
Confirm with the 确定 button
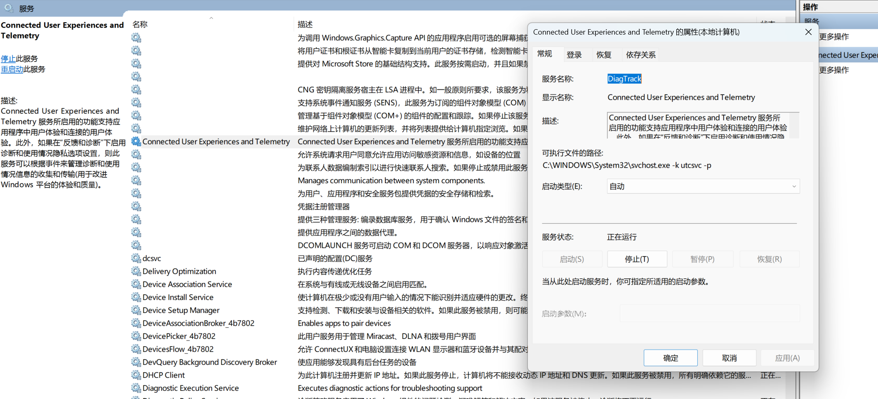[671, 358]
